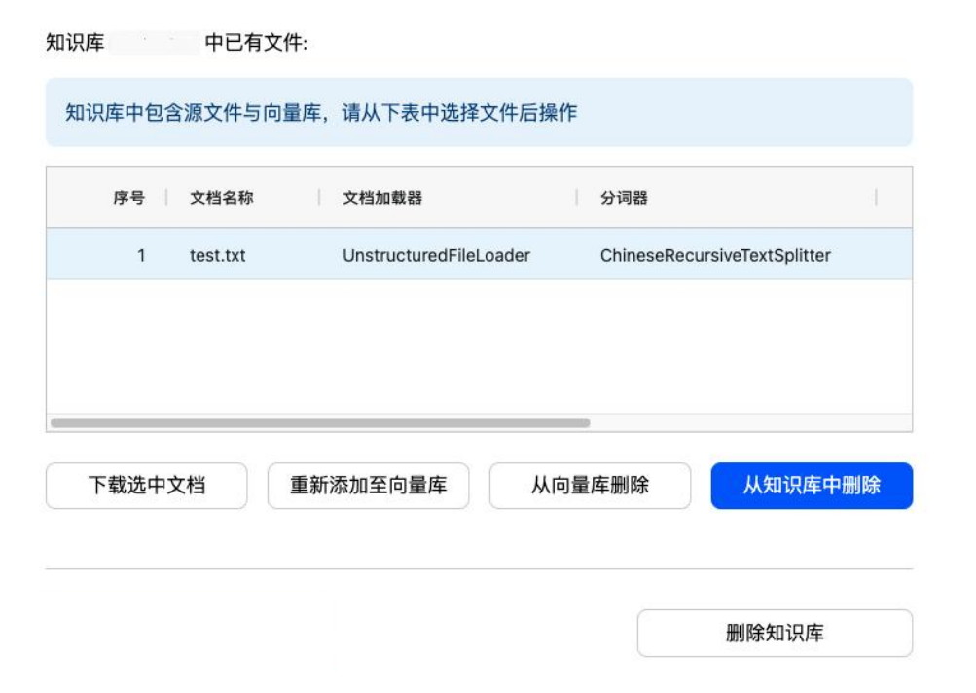
Task: Sort by the 序号 column header
Action: pyautogui.click(x=128, y=199)
